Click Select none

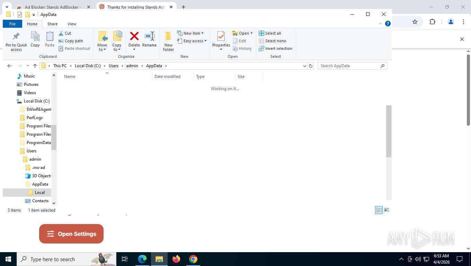(272, 41)
